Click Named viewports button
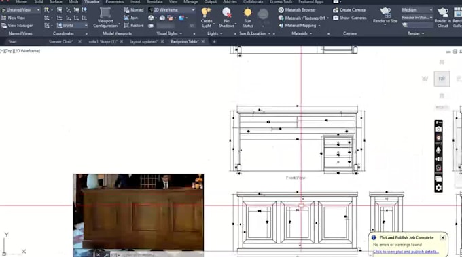Screen dimensions: 462x257 pyautogui.click(x=134, y=10)
